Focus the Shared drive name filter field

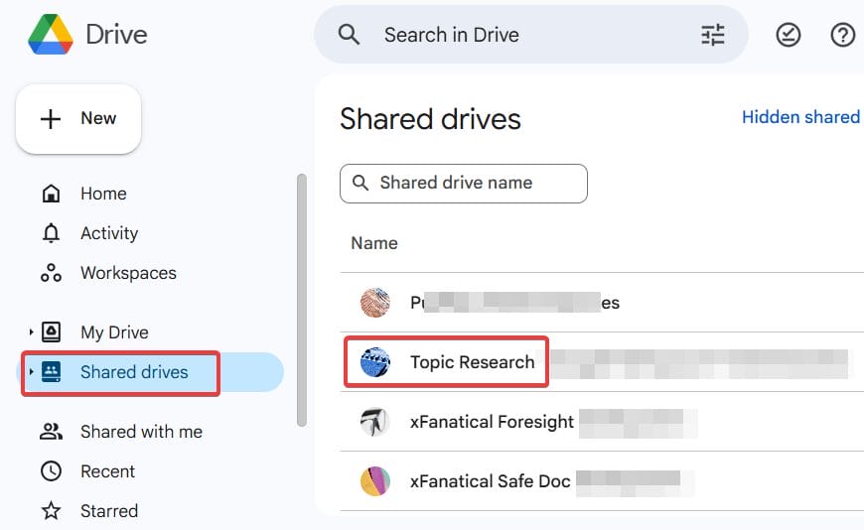pyautogui.click(x=464, y=183)
